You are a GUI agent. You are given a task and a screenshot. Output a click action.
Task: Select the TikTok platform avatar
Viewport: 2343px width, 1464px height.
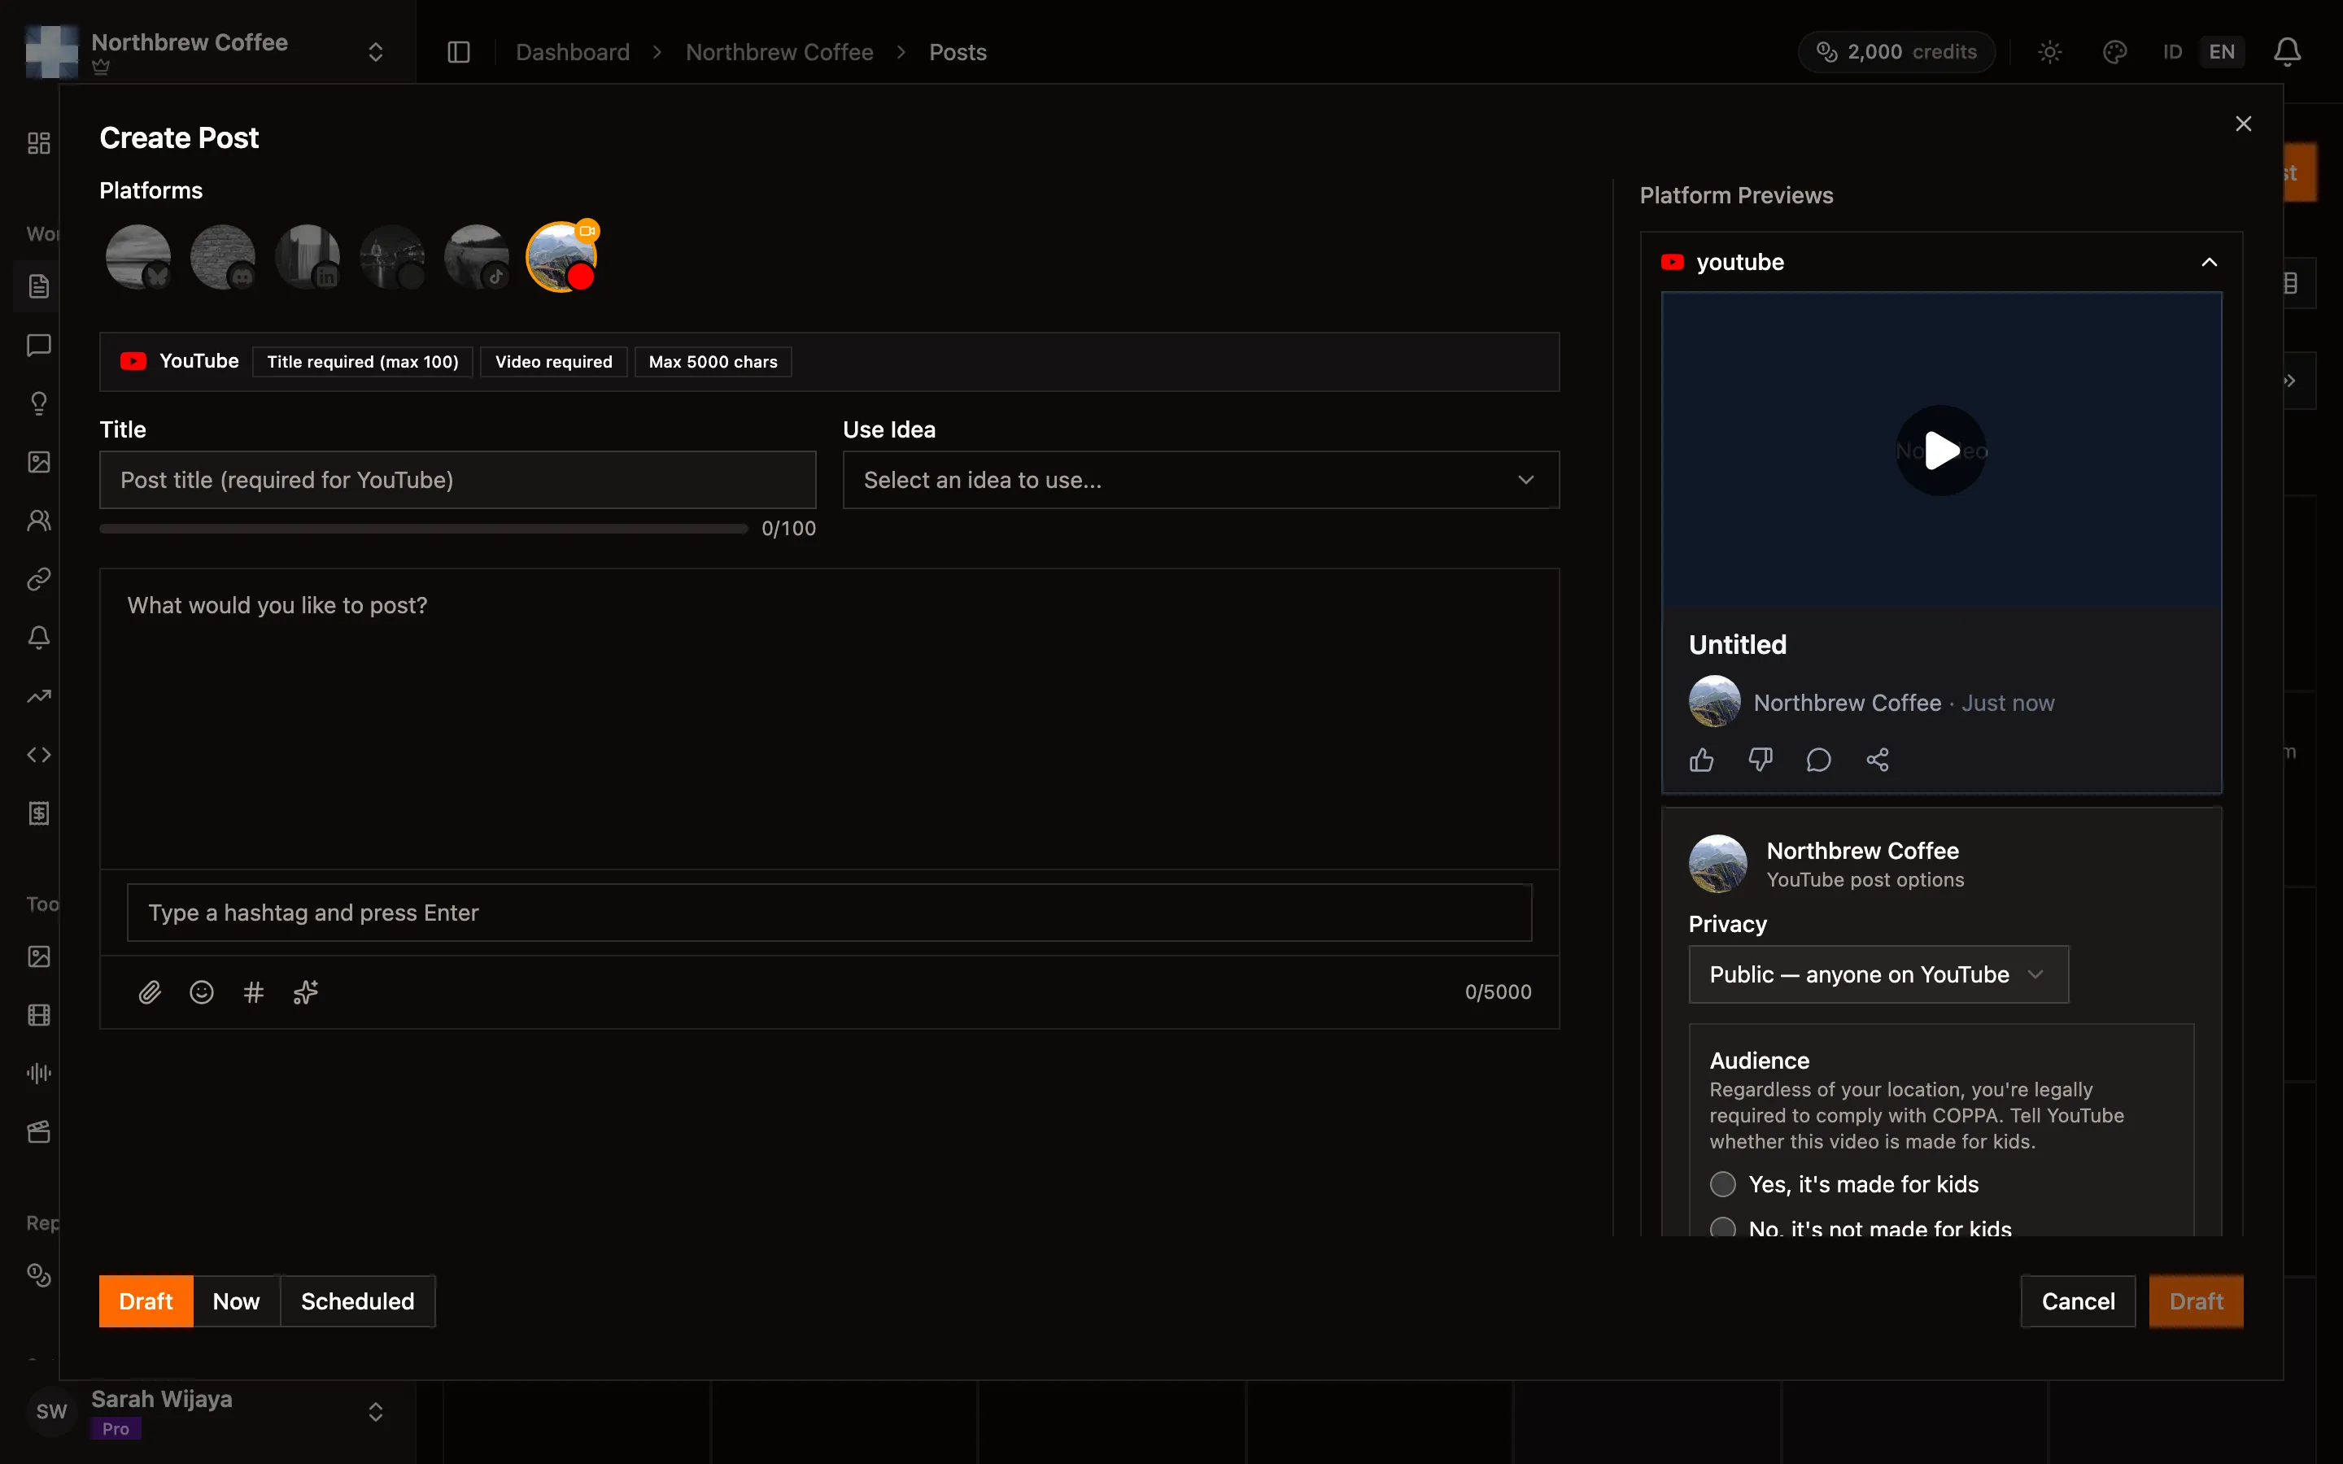coord(477,256)
